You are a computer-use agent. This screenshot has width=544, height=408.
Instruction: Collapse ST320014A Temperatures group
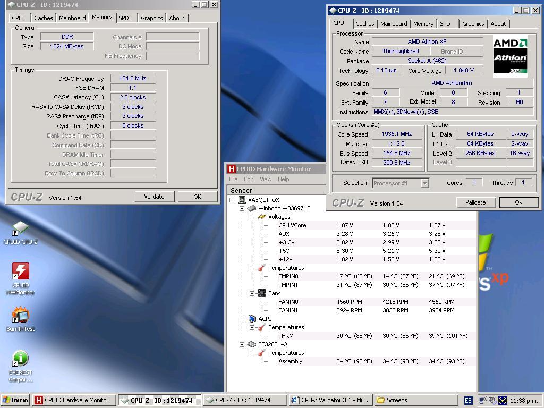point(252,353)
